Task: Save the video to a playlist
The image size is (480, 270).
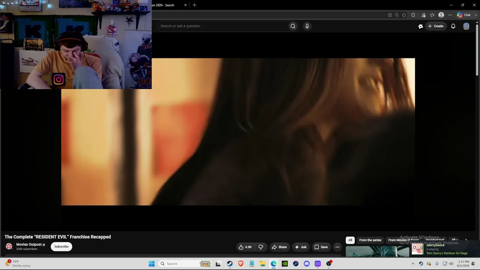Action: (x=321, y=247)
